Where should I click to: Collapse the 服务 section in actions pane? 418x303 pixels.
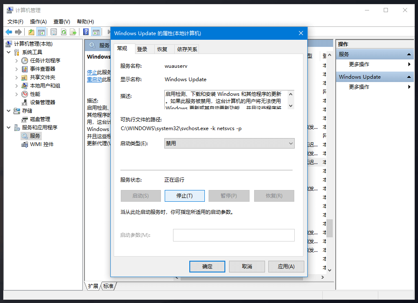click(409, 54)
